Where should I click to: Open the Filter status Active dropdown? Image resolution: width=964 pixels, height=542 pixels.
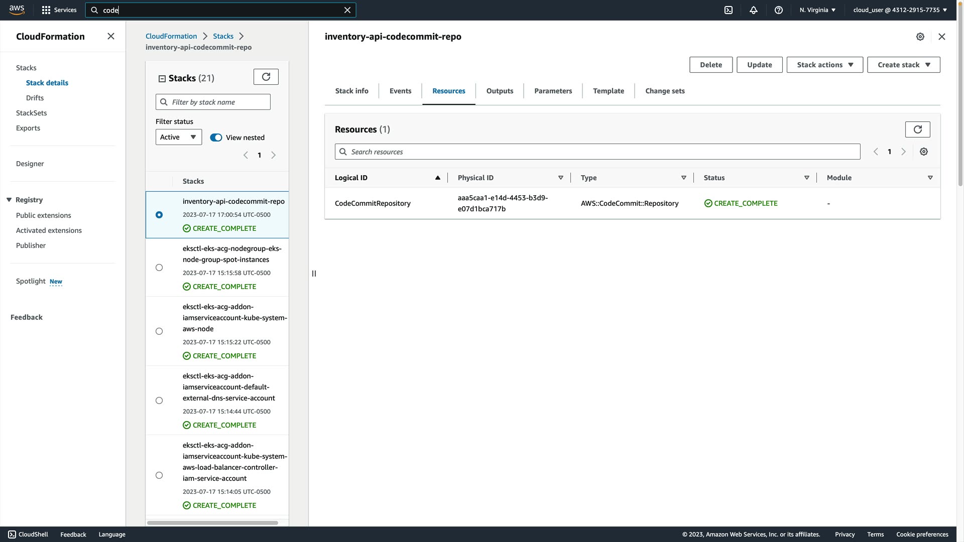tap(178, 137)
